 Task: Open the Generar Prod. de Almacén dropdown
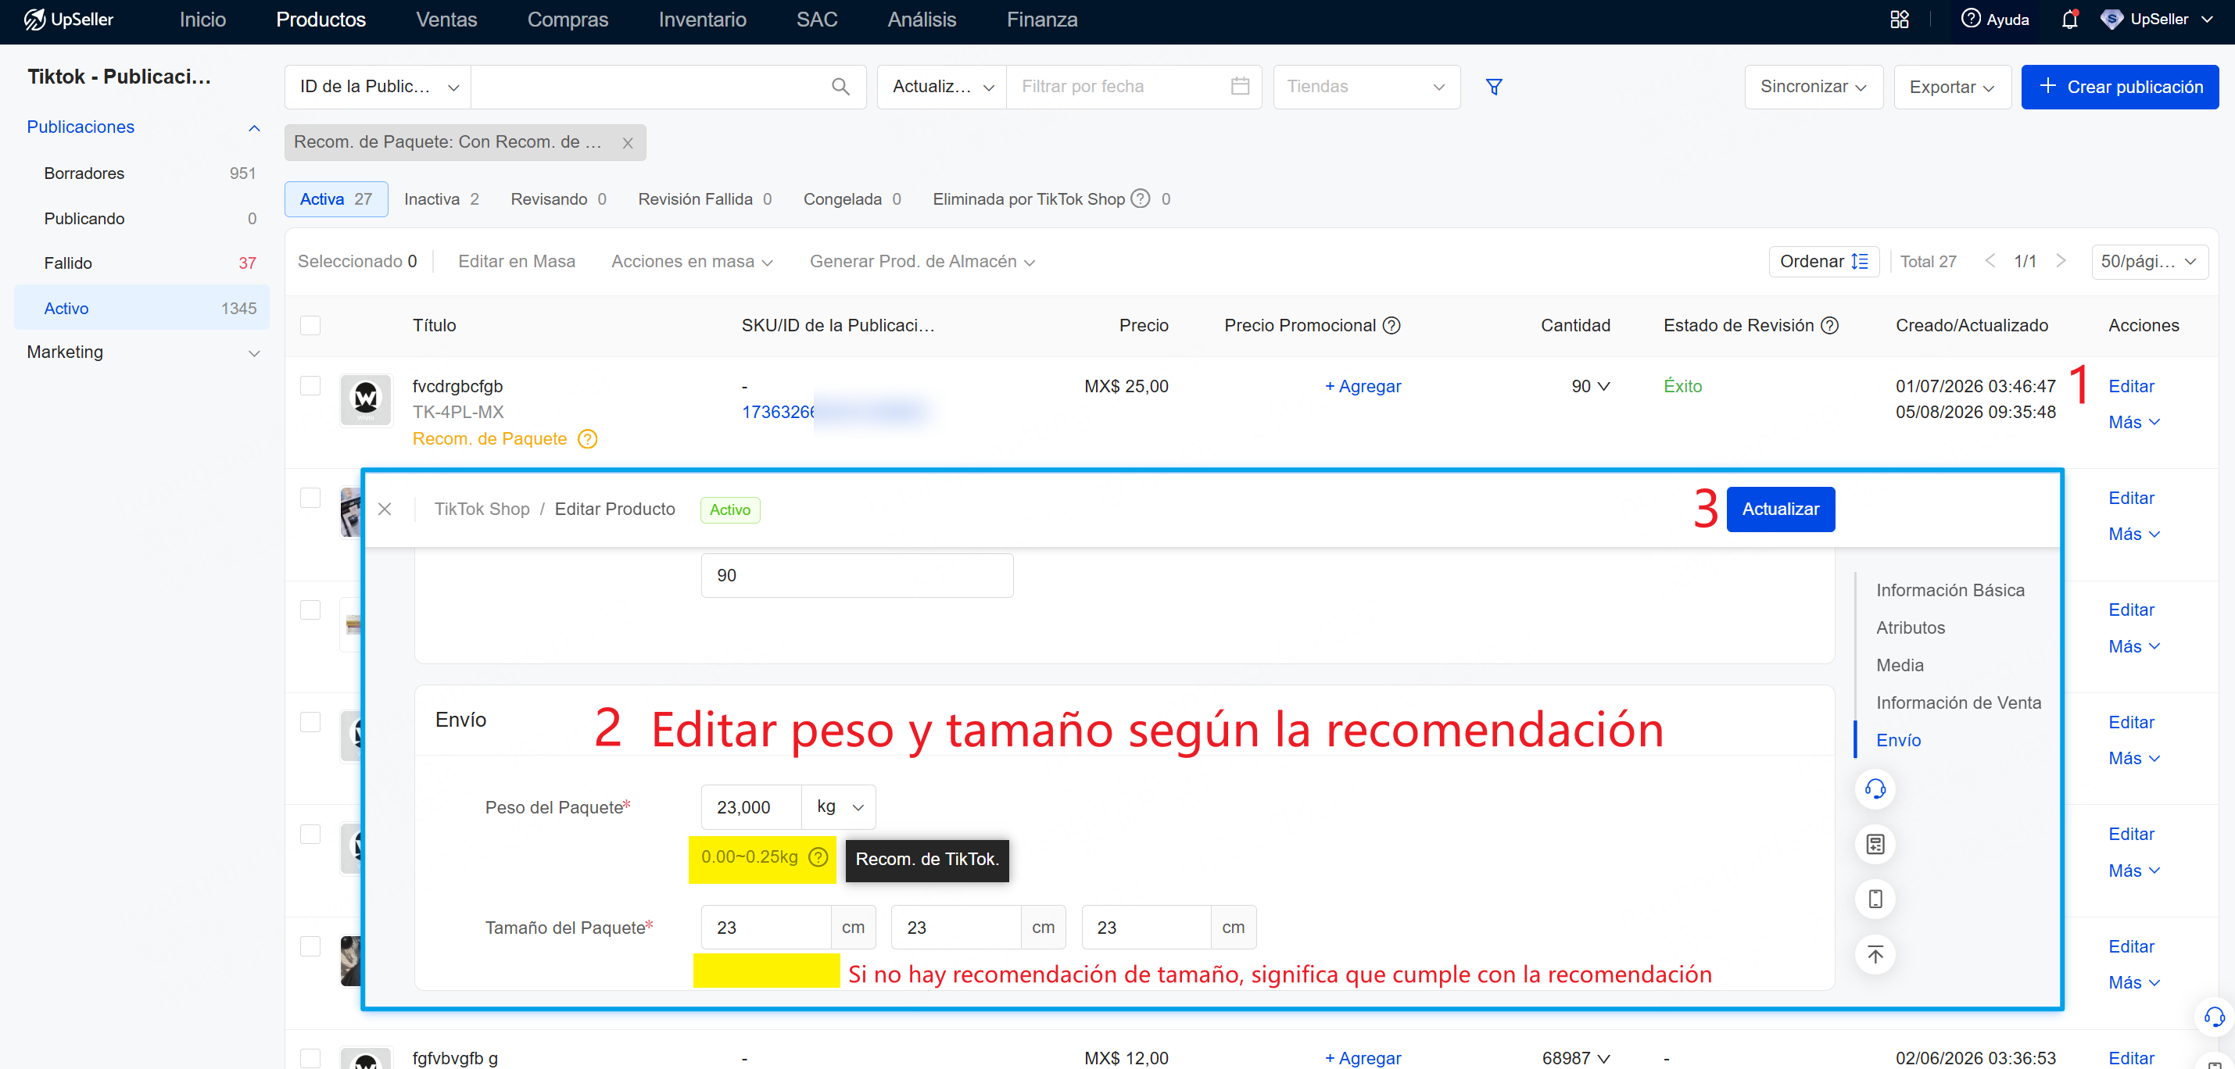pyautogui.click(x=922, y=262)
